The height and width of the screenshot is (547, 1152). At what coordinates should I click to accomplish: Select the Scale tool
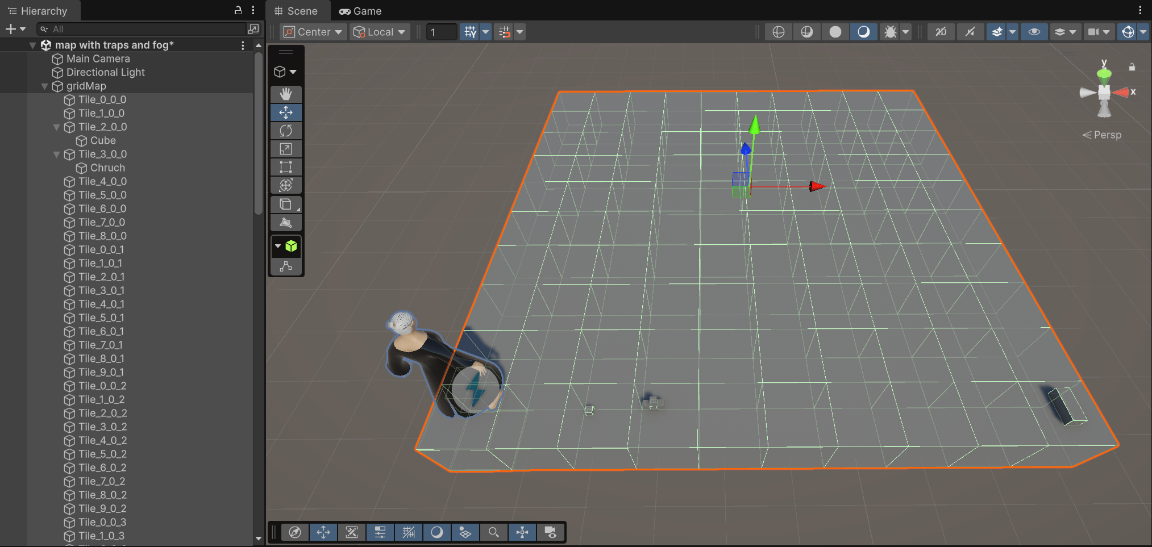pyautogui.click(x=286, y=149)
